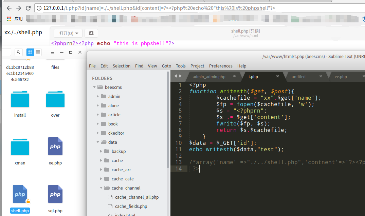Viewport: 365px width, 216px height.
Task: Click the browser address bar URL
Action: (159, 8)
